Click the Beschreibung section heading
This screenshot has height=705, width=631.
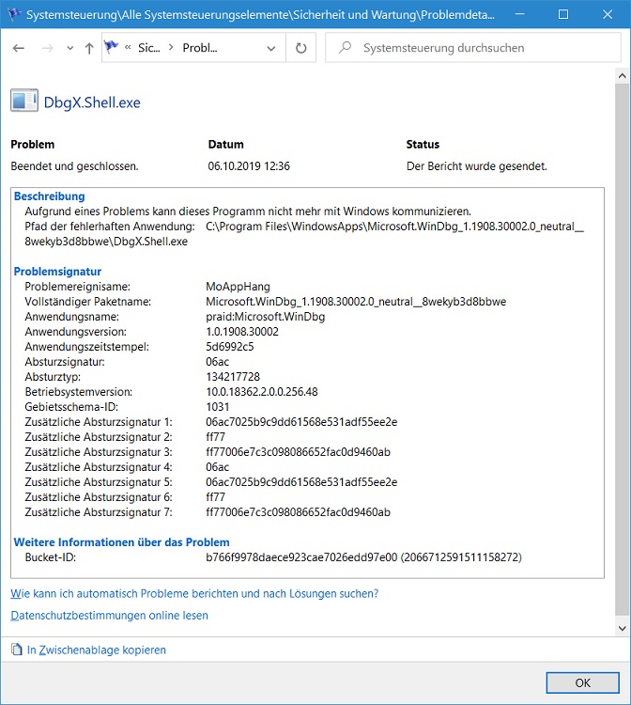[50, 196]
